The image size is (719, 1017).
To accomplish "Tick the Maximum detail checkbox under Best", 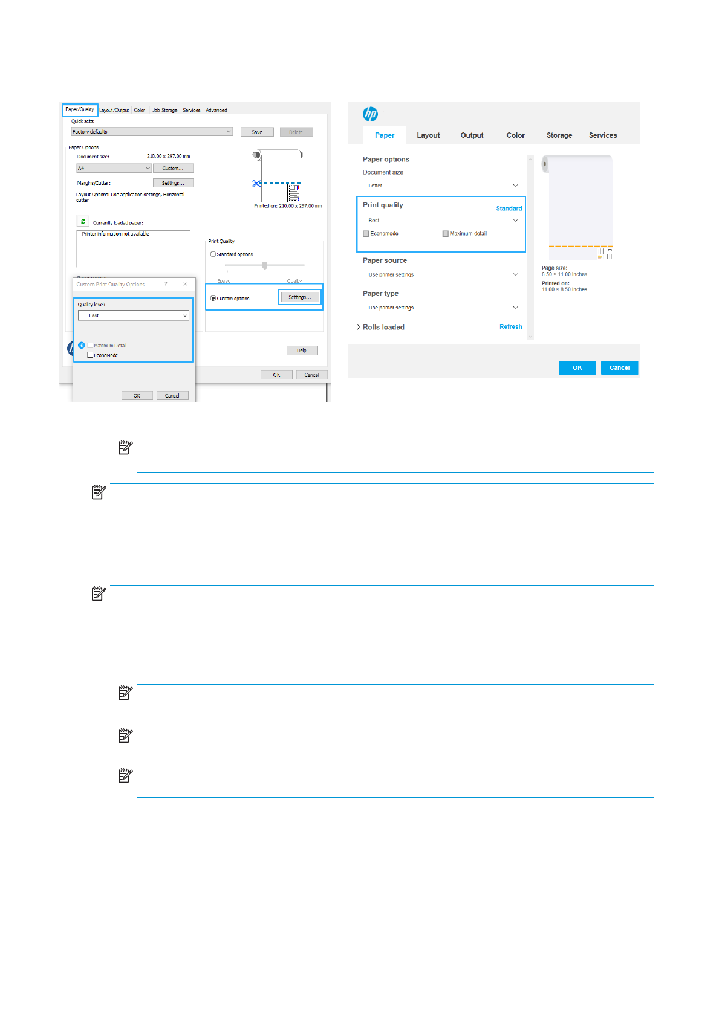I will (446, 234).
